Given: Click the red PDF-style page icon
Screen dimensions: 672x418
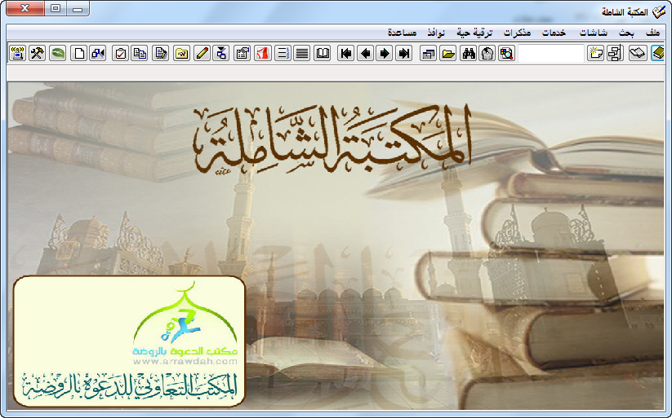Looking at the screenshot, I should [x=263, y=54].
